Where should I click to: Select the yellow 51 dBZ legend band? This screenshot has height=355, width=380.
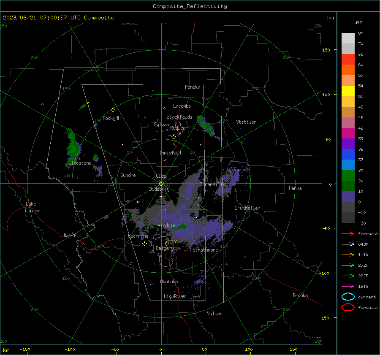pyautogui.click(x=348, y=91)
